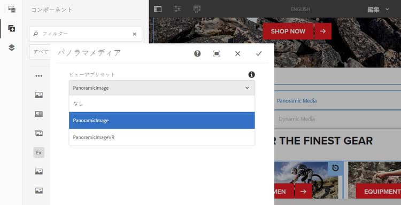Open the Assets side panel icon

(12, 10)
